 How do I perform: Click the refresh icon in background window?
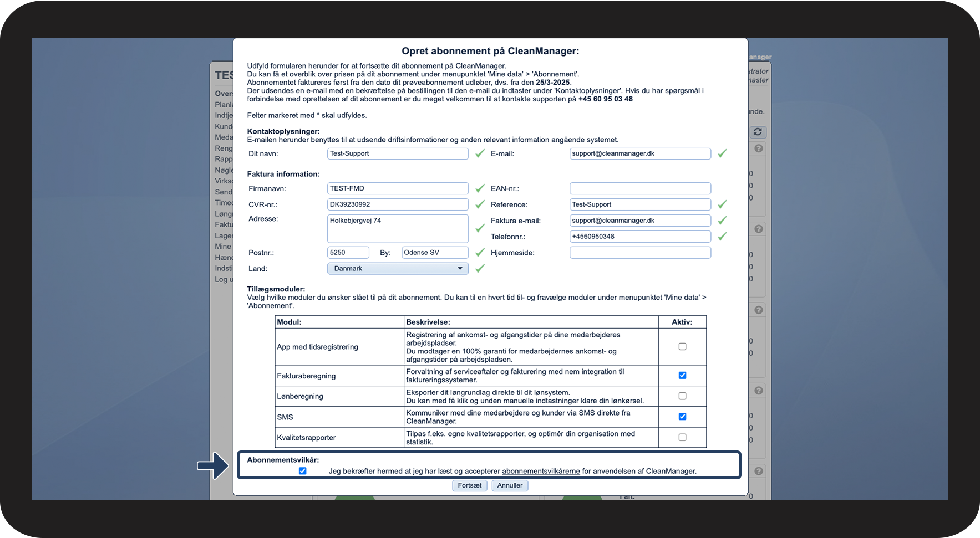click(758, 132)
